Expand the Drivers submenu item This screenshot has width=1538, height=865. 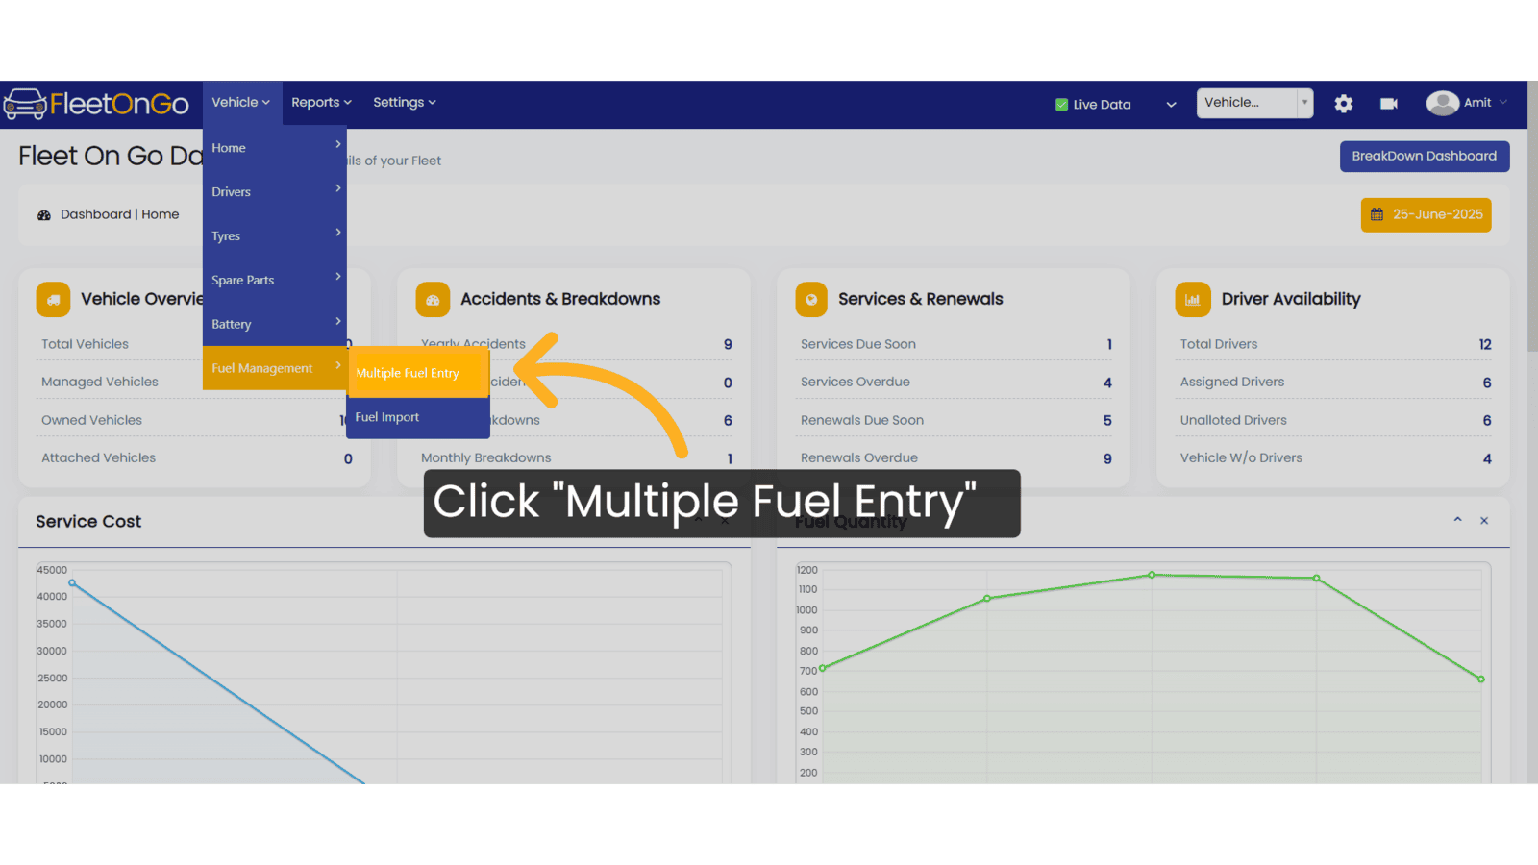pyautogui.click(x=275, y=191)
